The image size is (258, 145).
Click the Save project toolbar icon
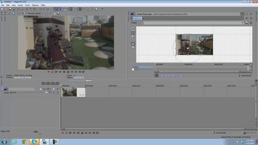click(10, 9)
